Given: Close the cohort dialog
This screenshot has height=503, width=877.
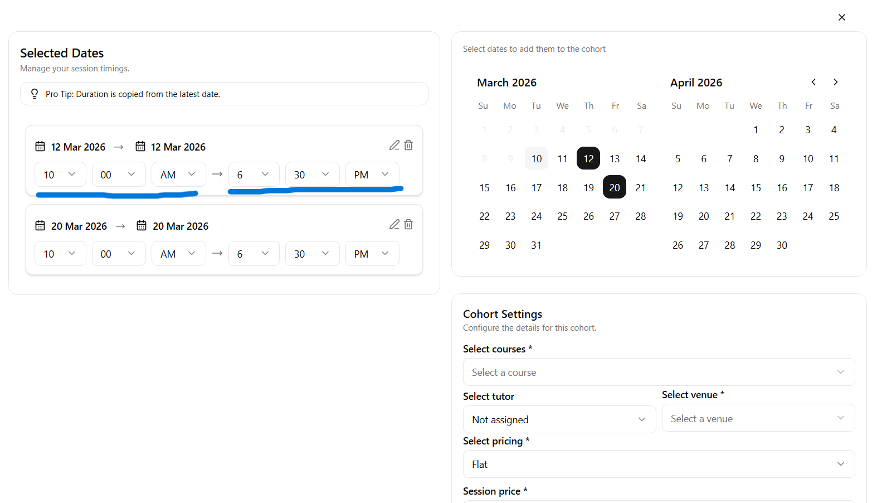Looking at the screenshot, I should (841, 17).
